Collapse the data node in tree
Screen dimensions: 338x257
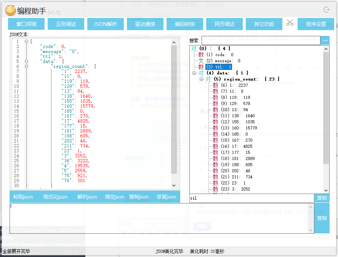194,73
